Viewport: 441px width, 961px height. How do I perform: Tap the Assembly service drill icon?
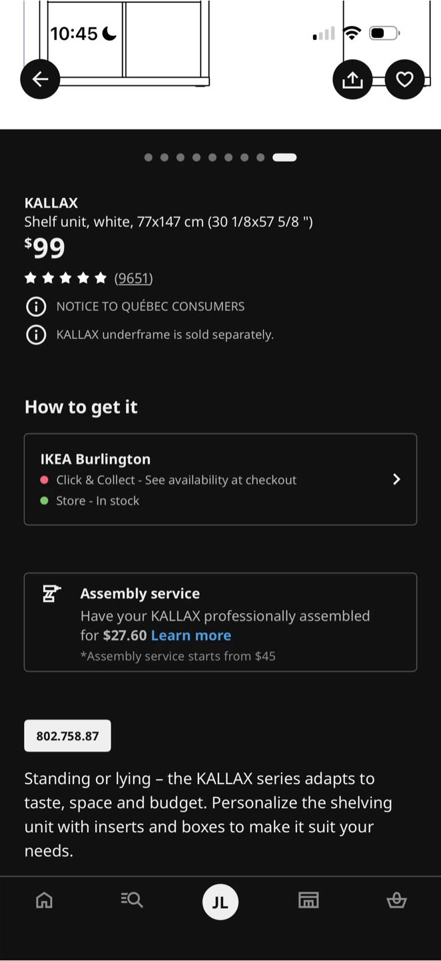pos(51,593)
